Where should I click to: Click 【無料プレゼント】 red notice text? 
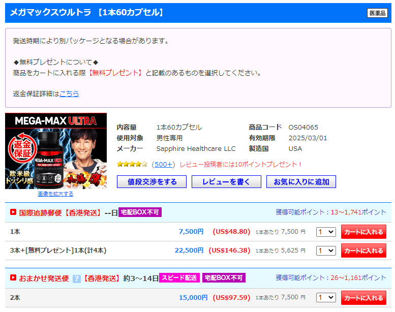[x=115, y=73]
